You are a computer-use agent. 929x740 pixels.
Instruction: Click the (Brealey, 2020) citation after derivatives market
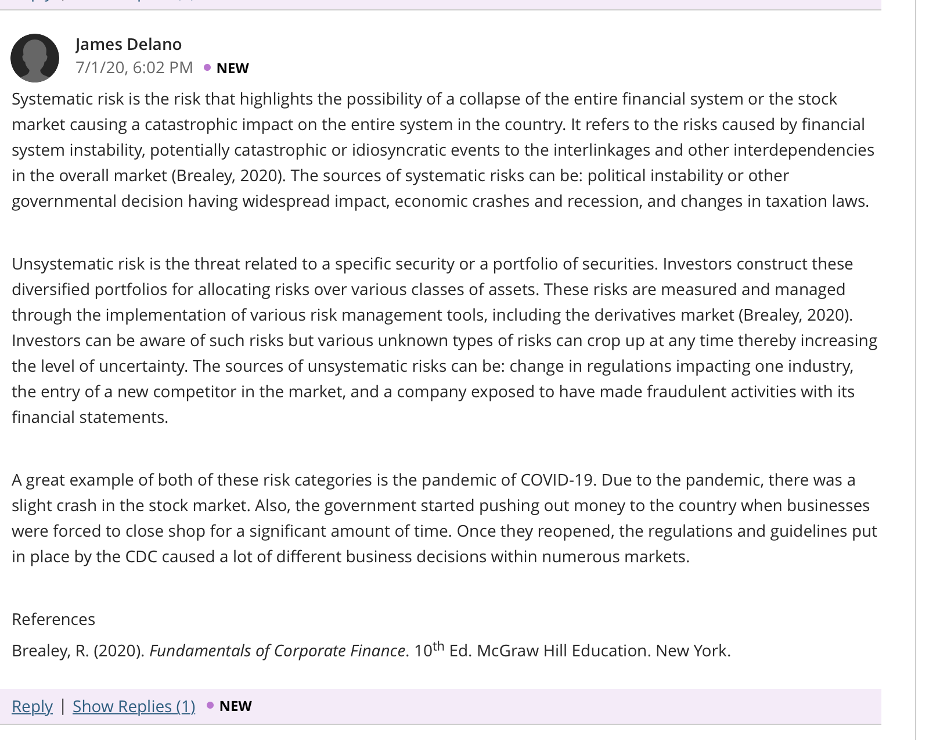[795, 315]
